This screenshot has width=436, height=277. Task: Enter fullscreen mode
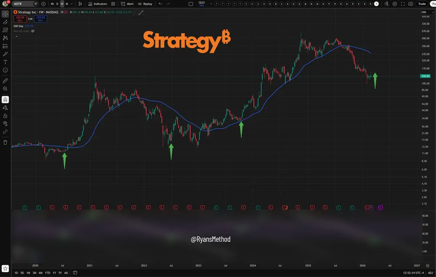403,4
